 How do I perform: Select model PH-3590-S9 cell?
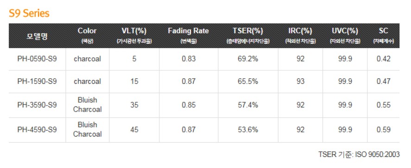point(37,105)
